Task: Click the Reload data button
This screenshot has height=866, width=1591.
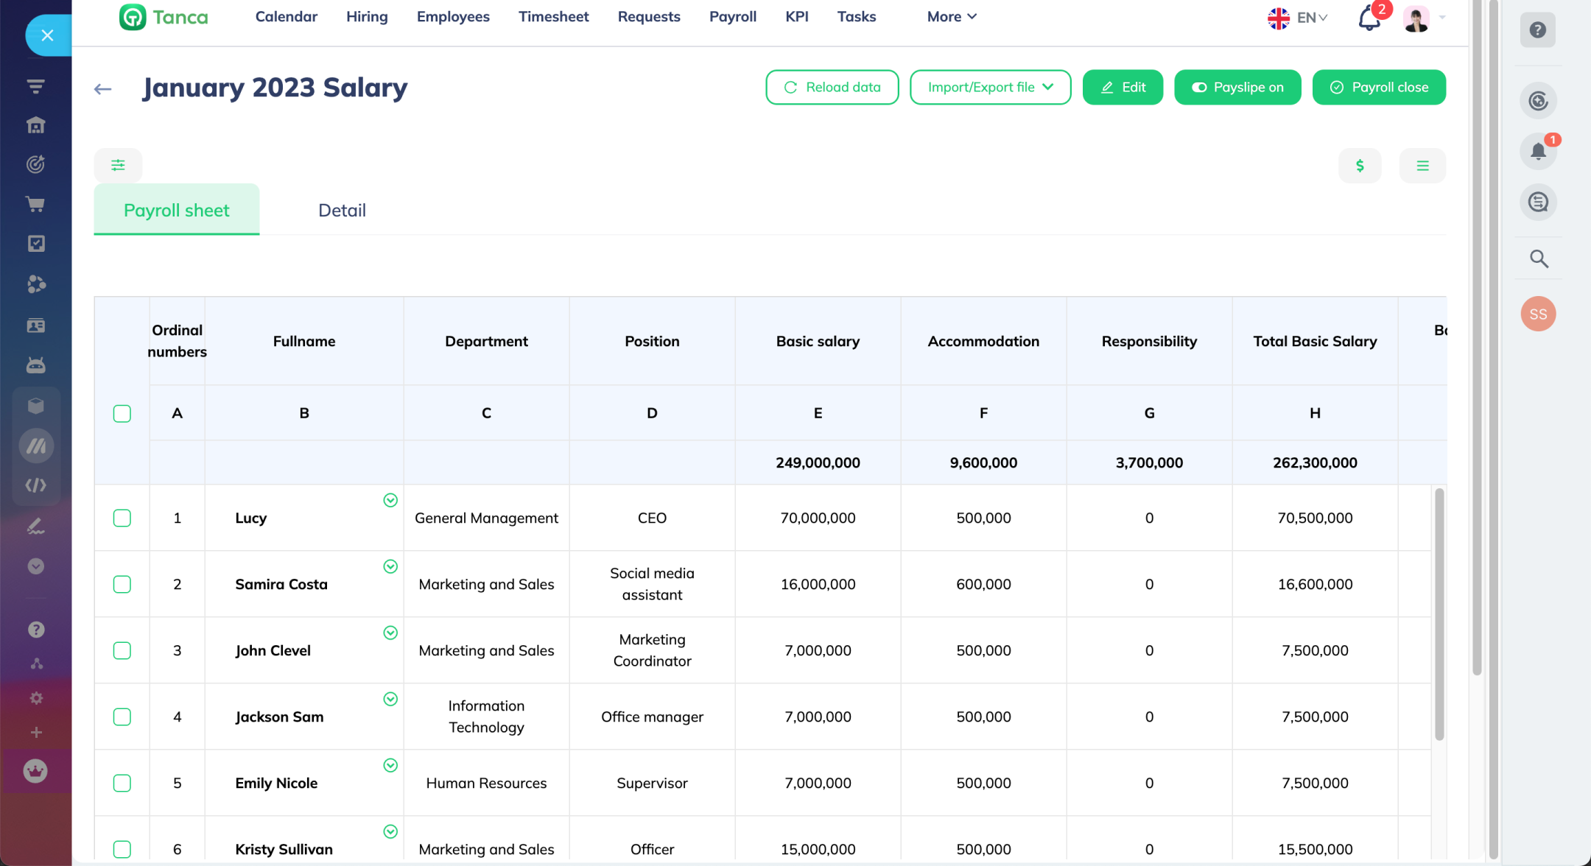Action: pos(832,87)
